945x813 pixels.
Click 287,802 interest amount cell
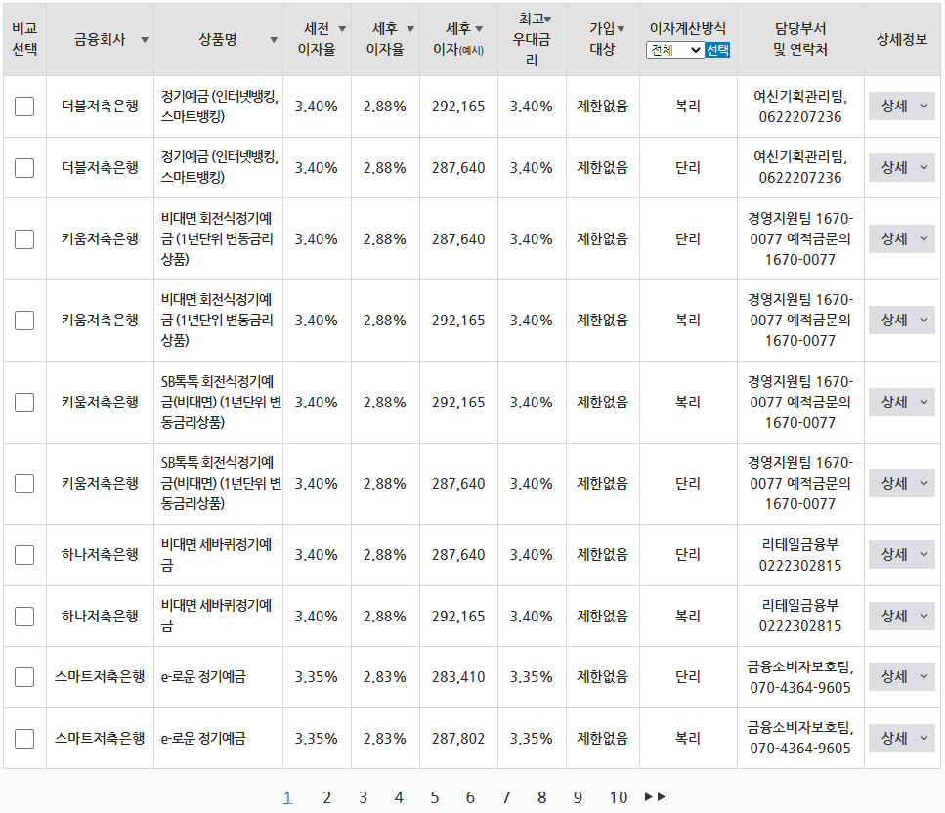pyautogui.click(x=458, y=739)
